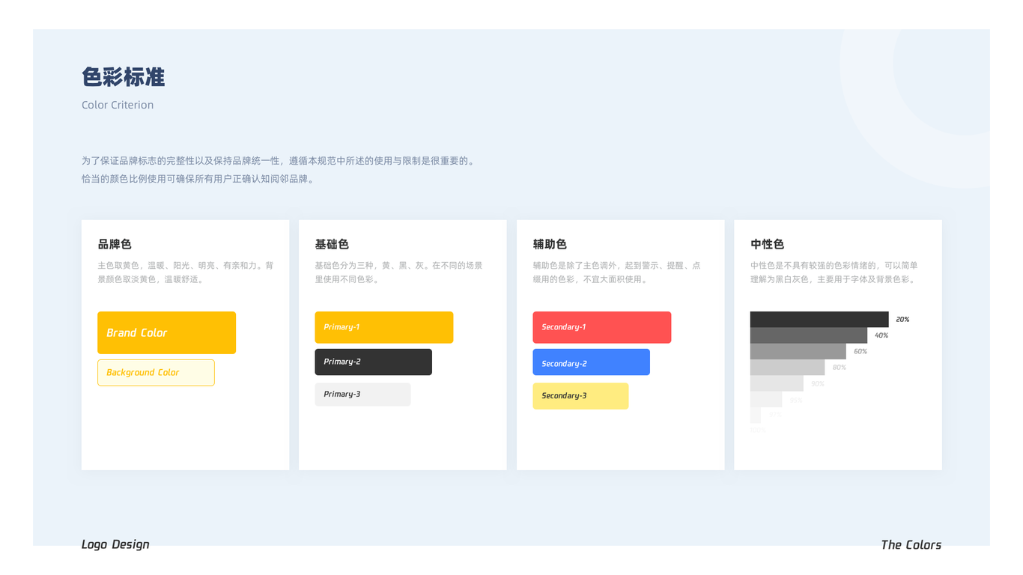1023x575 pixels.
Task: Click the '80%' label text
Action: point(839,368)
